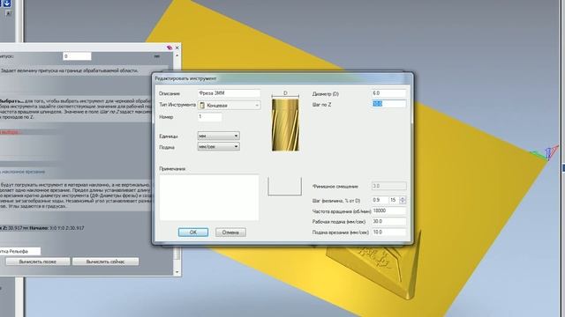Click the stepover percent field showing 15

(x=394, y=200)
